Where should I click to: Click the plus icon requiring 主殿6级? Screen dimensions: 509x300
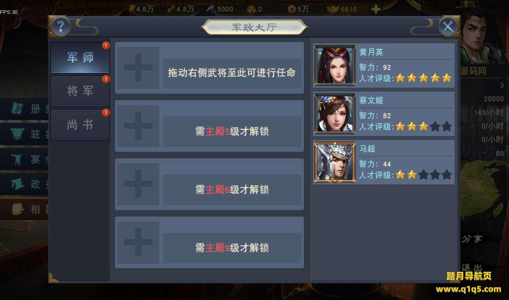click(x=138, y=184)
